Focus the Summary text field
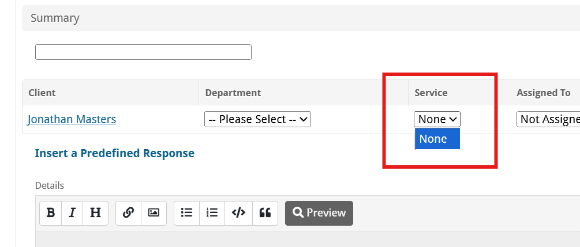This screenshot has height=247, width=580. click(143, 52)
